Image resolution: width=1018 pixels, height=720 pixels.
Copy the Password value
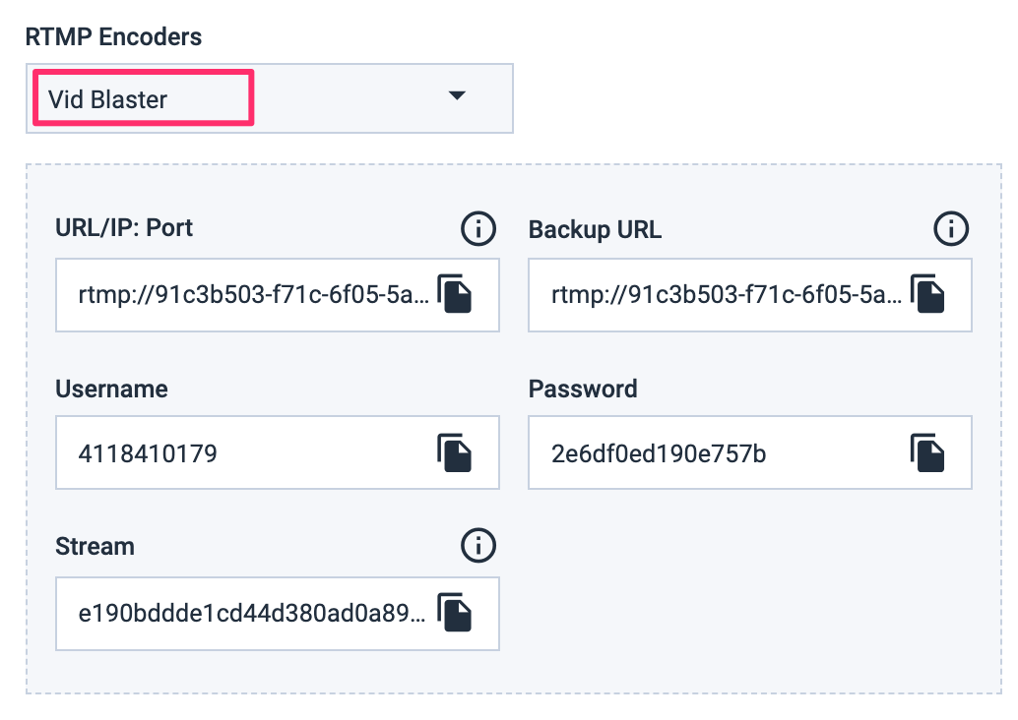[928, 451]
